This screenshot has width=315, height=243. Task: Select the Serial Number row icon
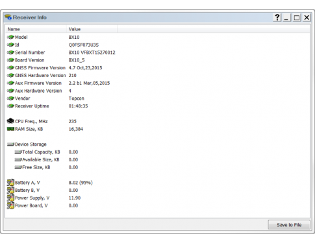coord(10,52)
